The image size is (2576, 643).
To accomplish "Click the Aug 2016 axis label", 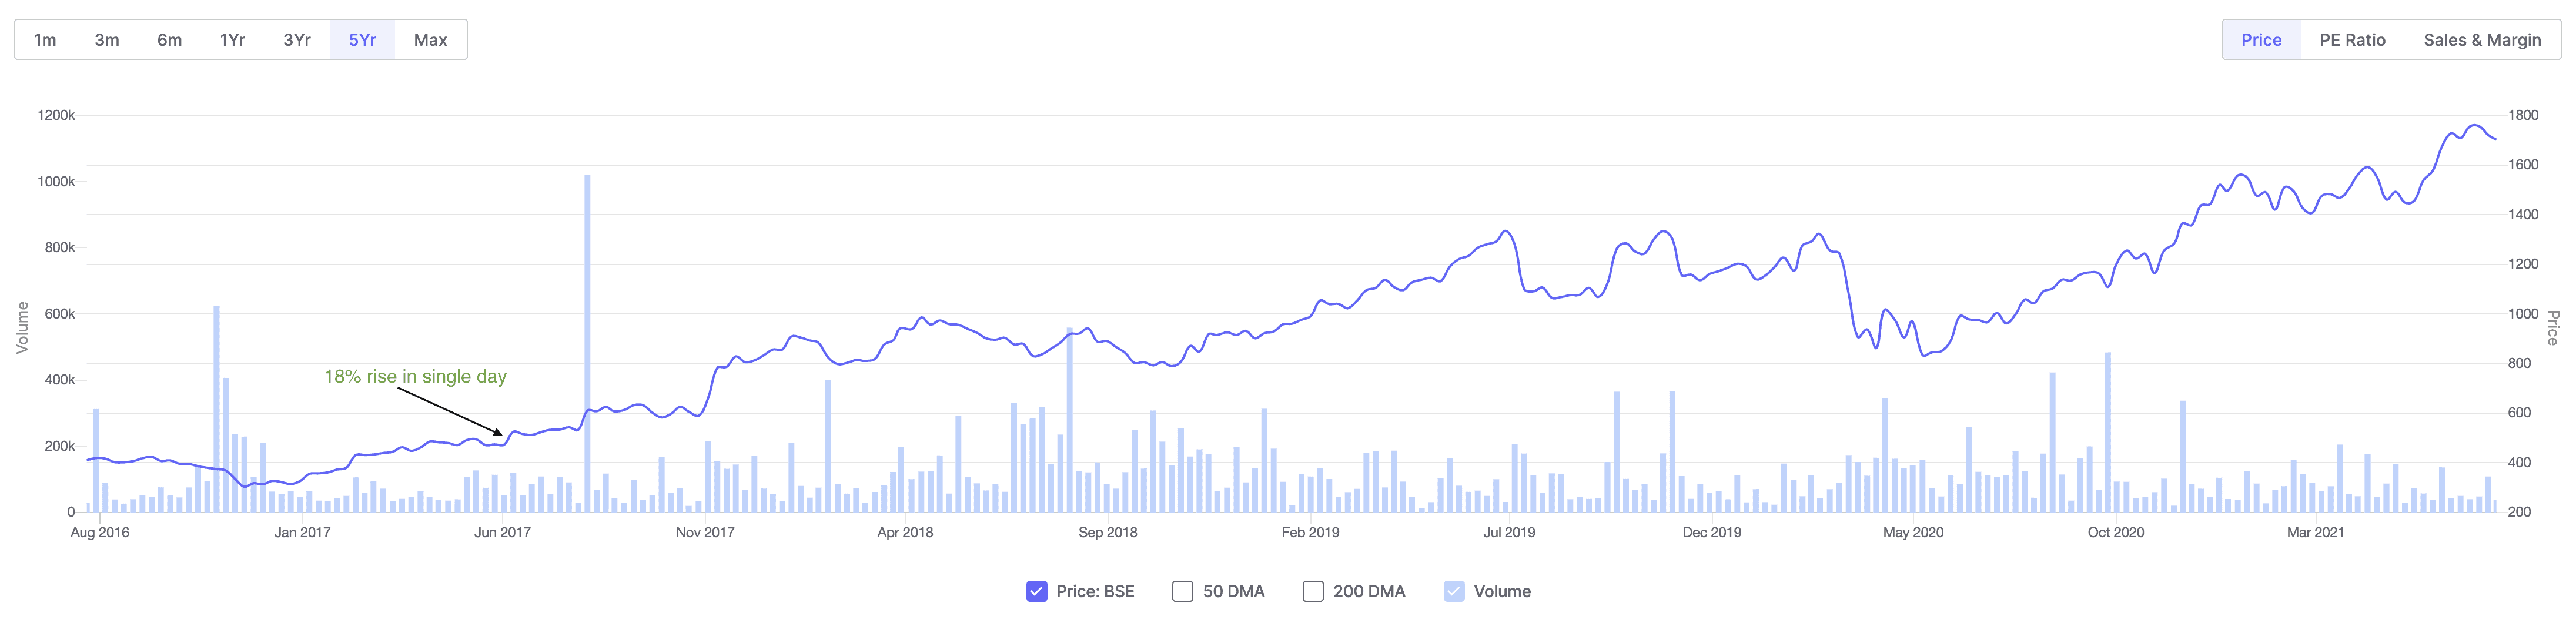I will tap(100, 533).
